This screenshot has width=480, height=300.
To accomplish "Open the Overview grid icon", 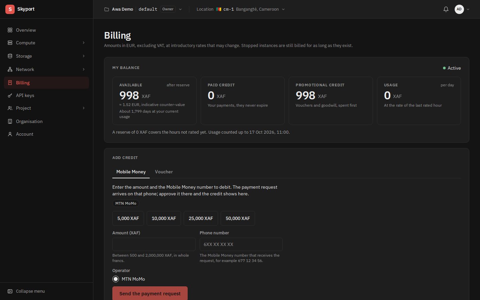I will 10,30.
